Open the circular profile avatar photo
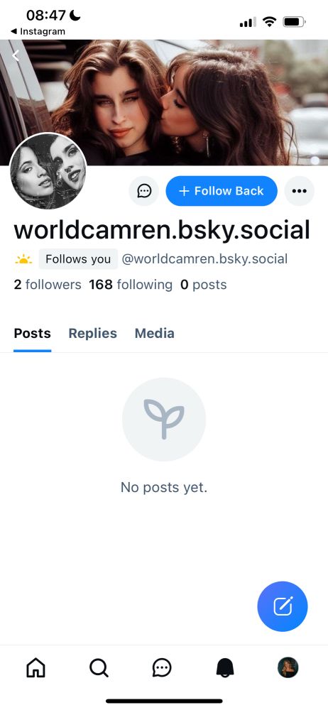Viewport: 328px width, 710px height. (x=48, y=171)
